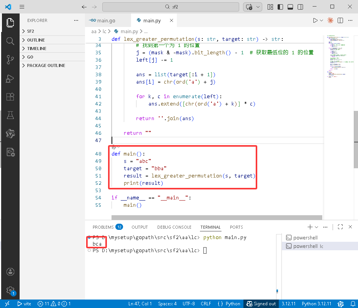This screenshot has height=308, width=358.
Task: Open new terminal launch profile dropdown
Action: tap(316, 227)
